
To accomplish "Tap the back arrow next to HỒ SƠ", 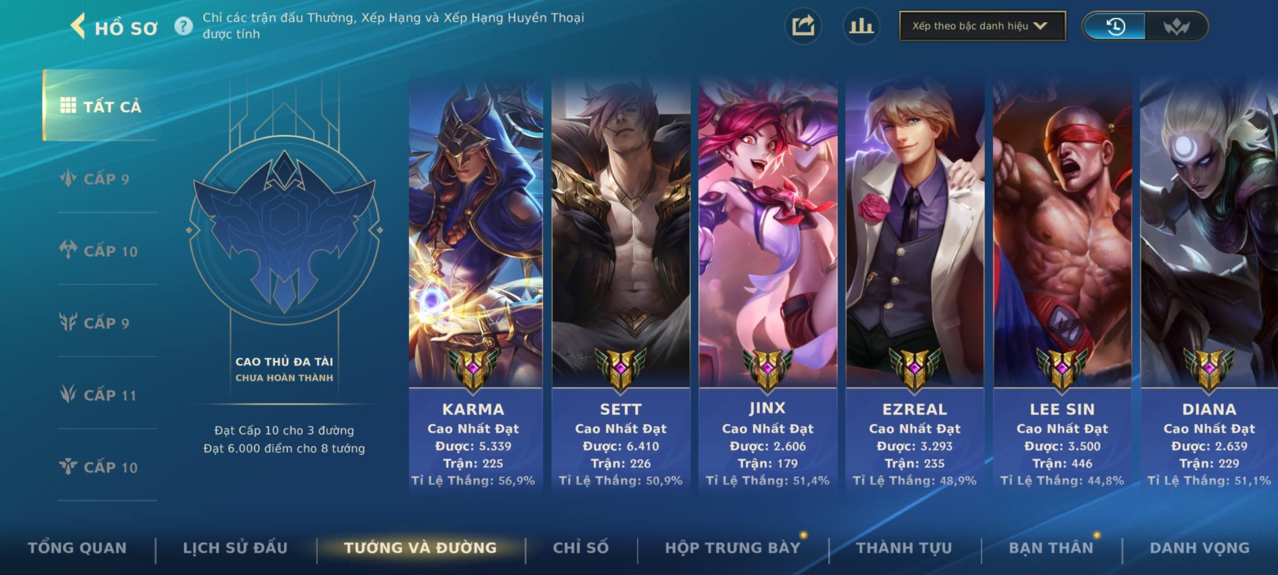I will click(x=78, y=26).
